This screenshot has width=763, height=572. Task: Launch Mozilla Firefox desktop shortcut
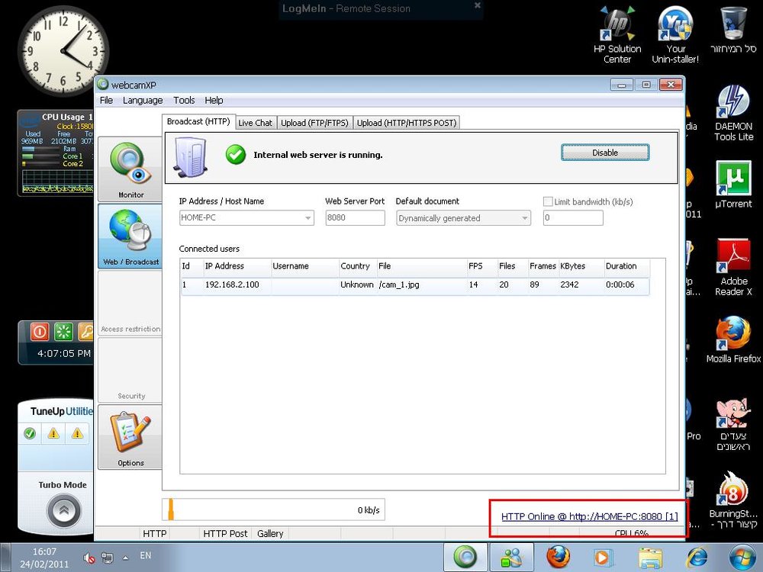point(733,339)
